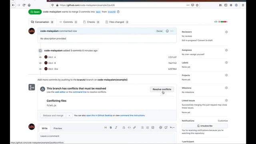The height and width of the screenshot is (144, 256).
Task: View command line instructions link
Action: coord(132,116)
